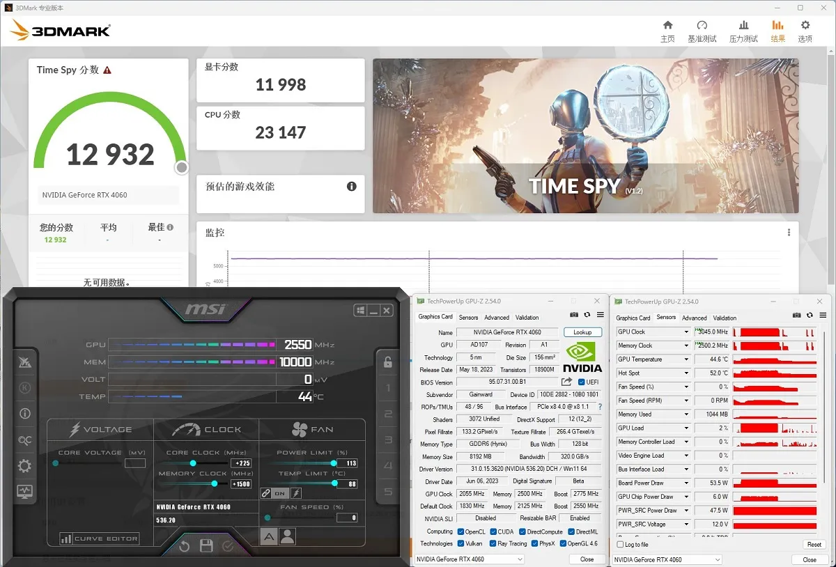The image size is (836, 567).
Task: Toggle the Ray Tracing checkbox
Action: [493, 543]
